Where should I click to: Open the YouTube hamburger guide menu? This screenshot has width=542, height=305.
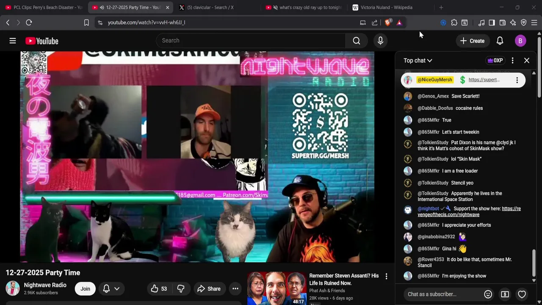pyautogui.click(x=13, y=41)
